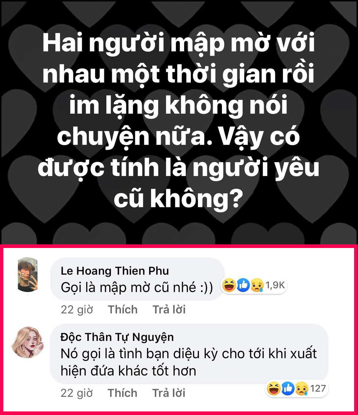358x415 pixels.
Task: Open the 127 reactions count
Action: (x=318, y=388)
